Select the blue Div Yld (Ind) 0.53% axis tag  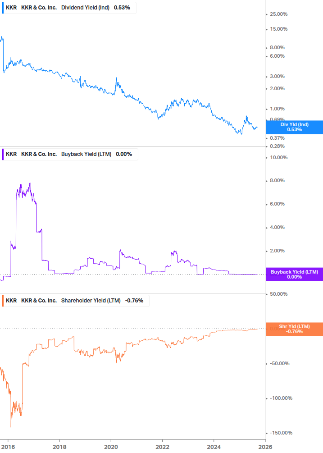pos(295,127)
